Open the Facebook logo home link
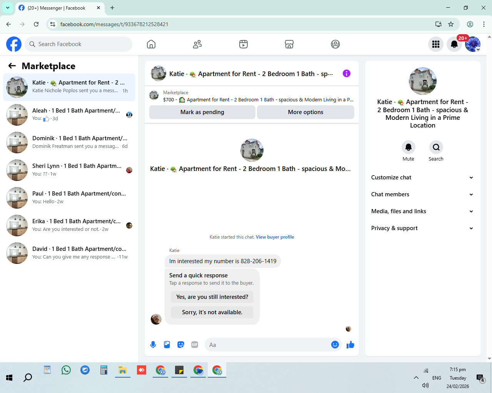Screen dimensions: 492x393 click(x=14, y=44)
